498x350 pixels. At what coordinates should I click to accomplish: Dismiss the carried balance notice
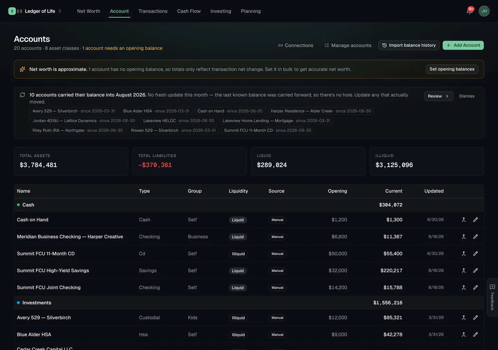click(467, 96)
